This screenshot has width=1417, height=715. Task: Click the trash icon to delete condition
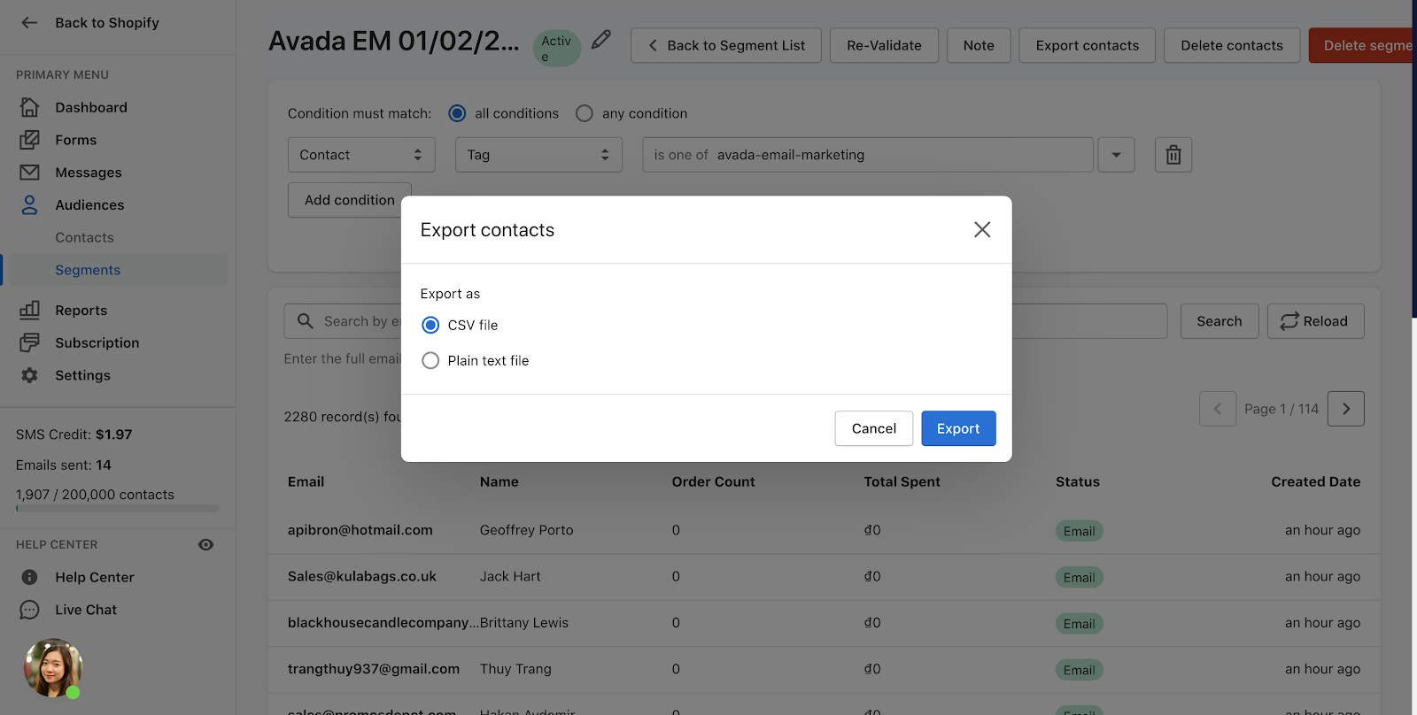(1173, 155)
